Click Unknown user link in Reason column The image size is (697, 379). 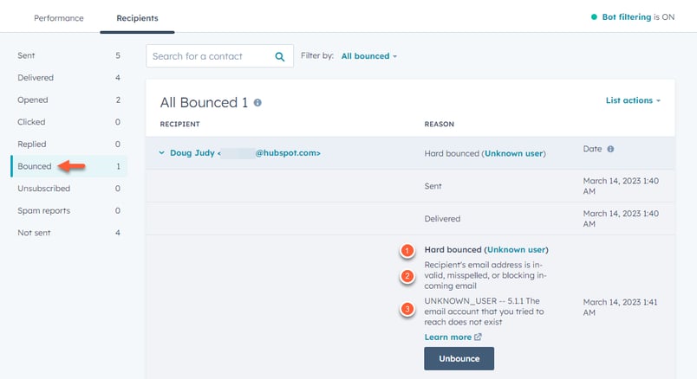click(x=514, y=153)
